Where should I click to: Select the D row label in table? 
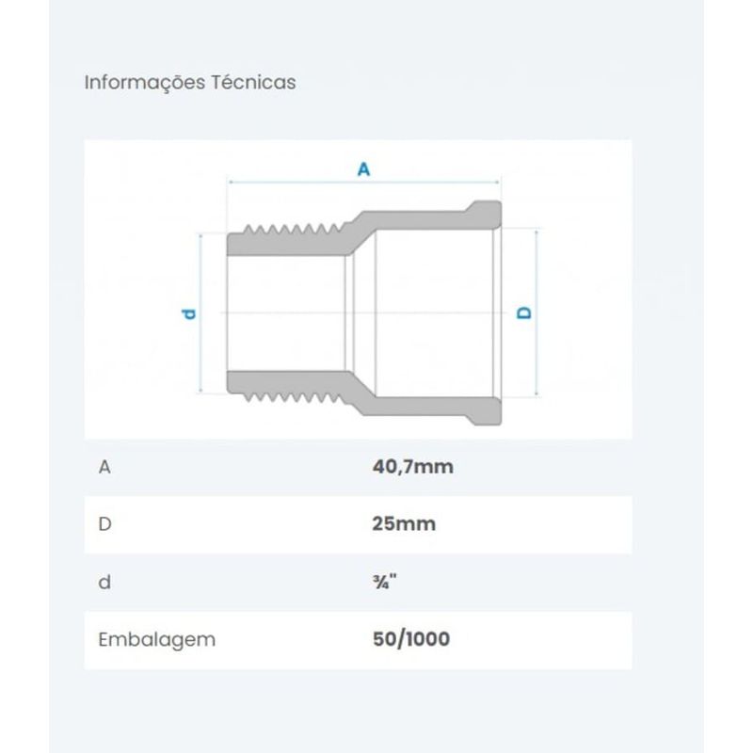click(x=105, y=524)
